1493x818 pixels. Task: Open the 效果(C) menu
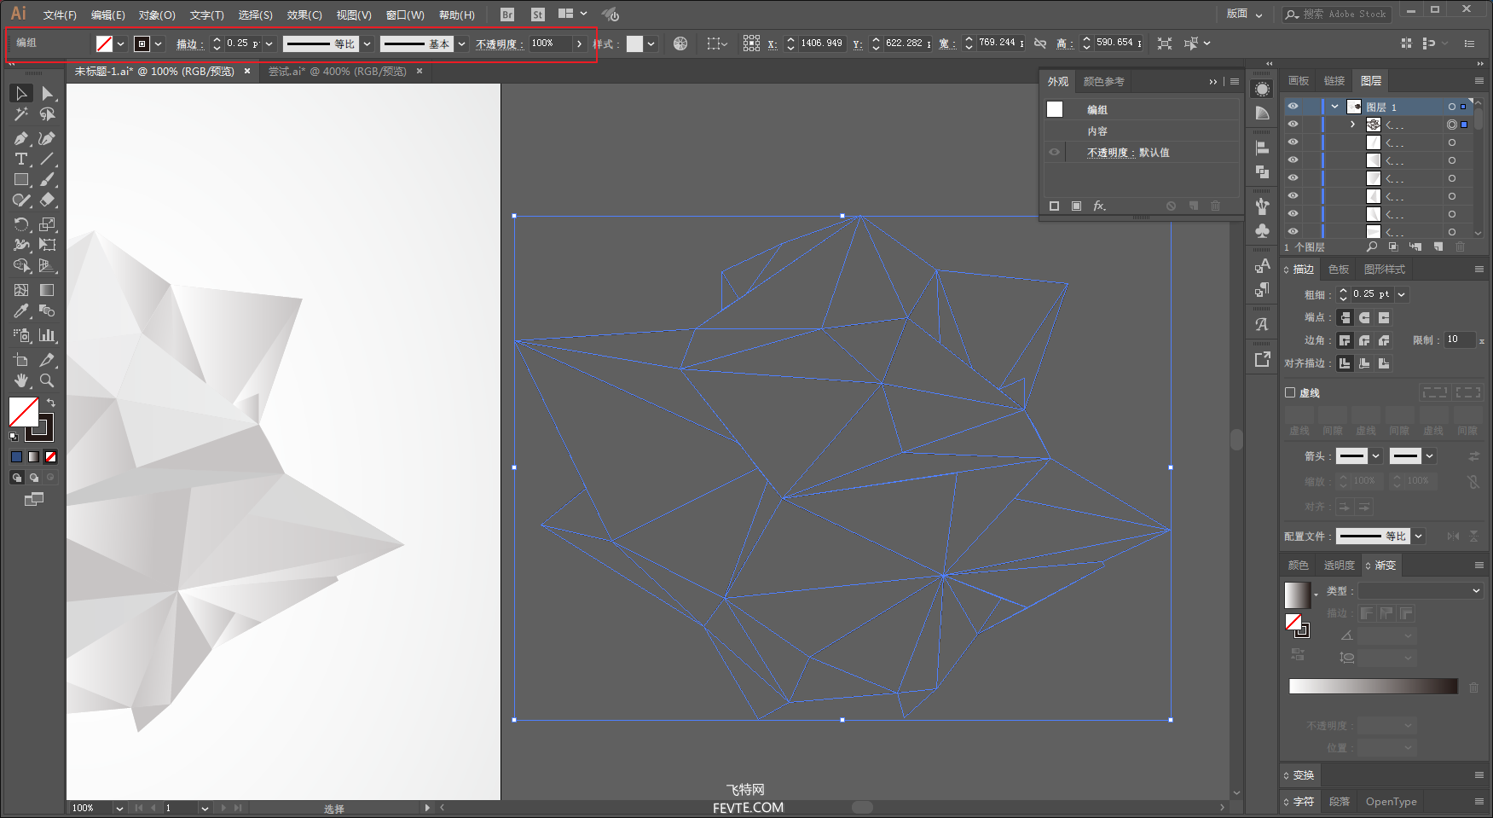pyautogui.click(x=304, y=15)
